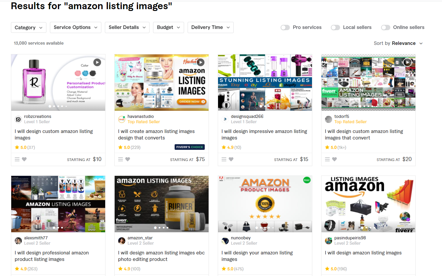Enable Pro services toggle
442x276 pixels.
pos(285,27)
